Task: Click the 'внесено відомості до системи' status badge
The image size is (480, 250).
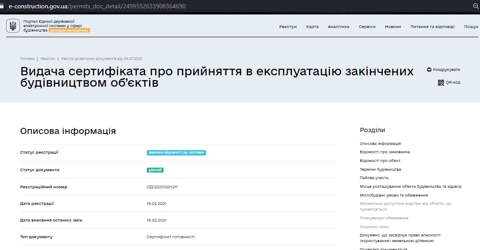Action: tap(176, 152)
